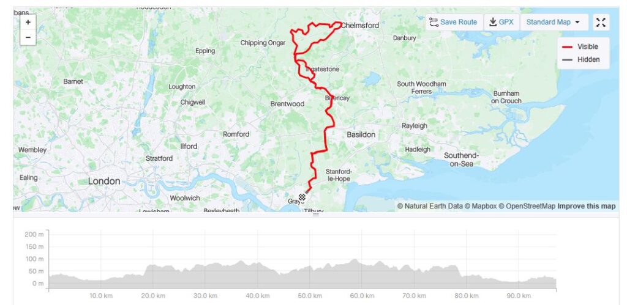The width and height of the screenshot is (627, 305).
Task: Toggle the Hidden route legend entry
Action: pos(580,59)
